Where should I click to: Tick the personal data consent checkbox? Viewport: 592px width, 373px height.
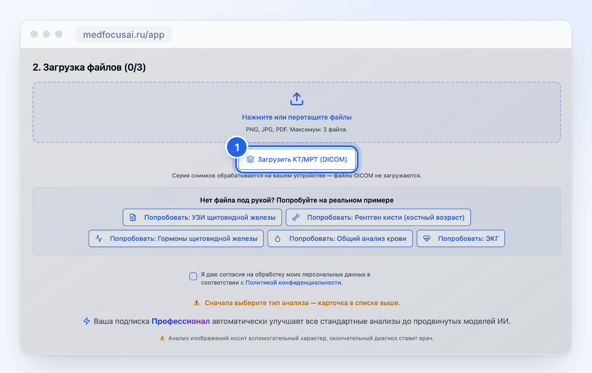[x=193, y=276]
